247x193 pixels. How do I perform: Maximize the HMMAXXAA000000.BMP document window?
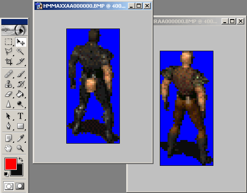(x=139, y=6)
